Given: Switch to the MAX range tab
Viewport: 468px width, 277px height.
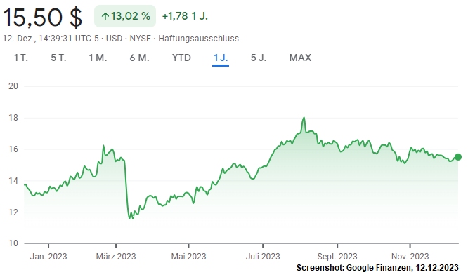Looking at the screenshot, I should (300, 58).
